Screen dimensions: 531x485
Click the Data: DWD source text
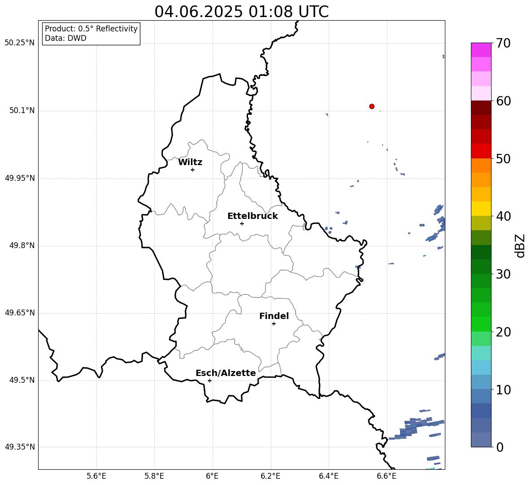click(x=65, y=38)
